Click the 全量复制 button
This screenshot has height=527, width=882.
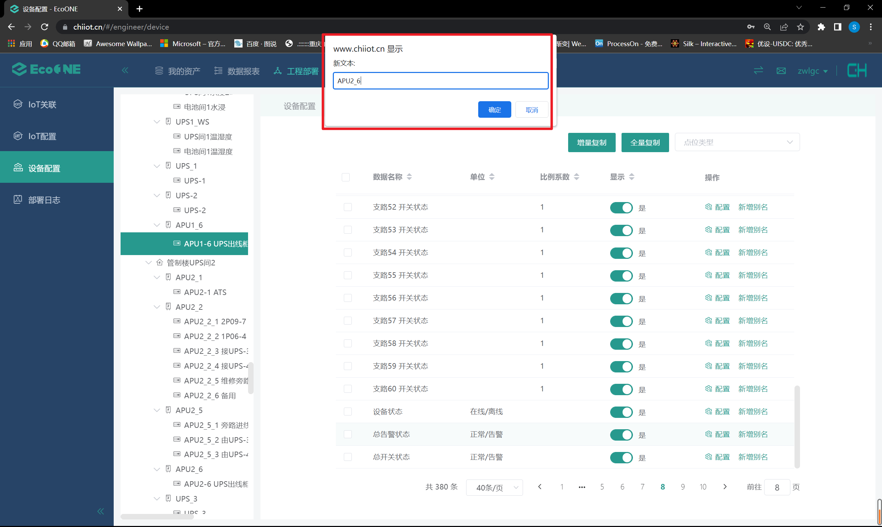tap(645, 143)
